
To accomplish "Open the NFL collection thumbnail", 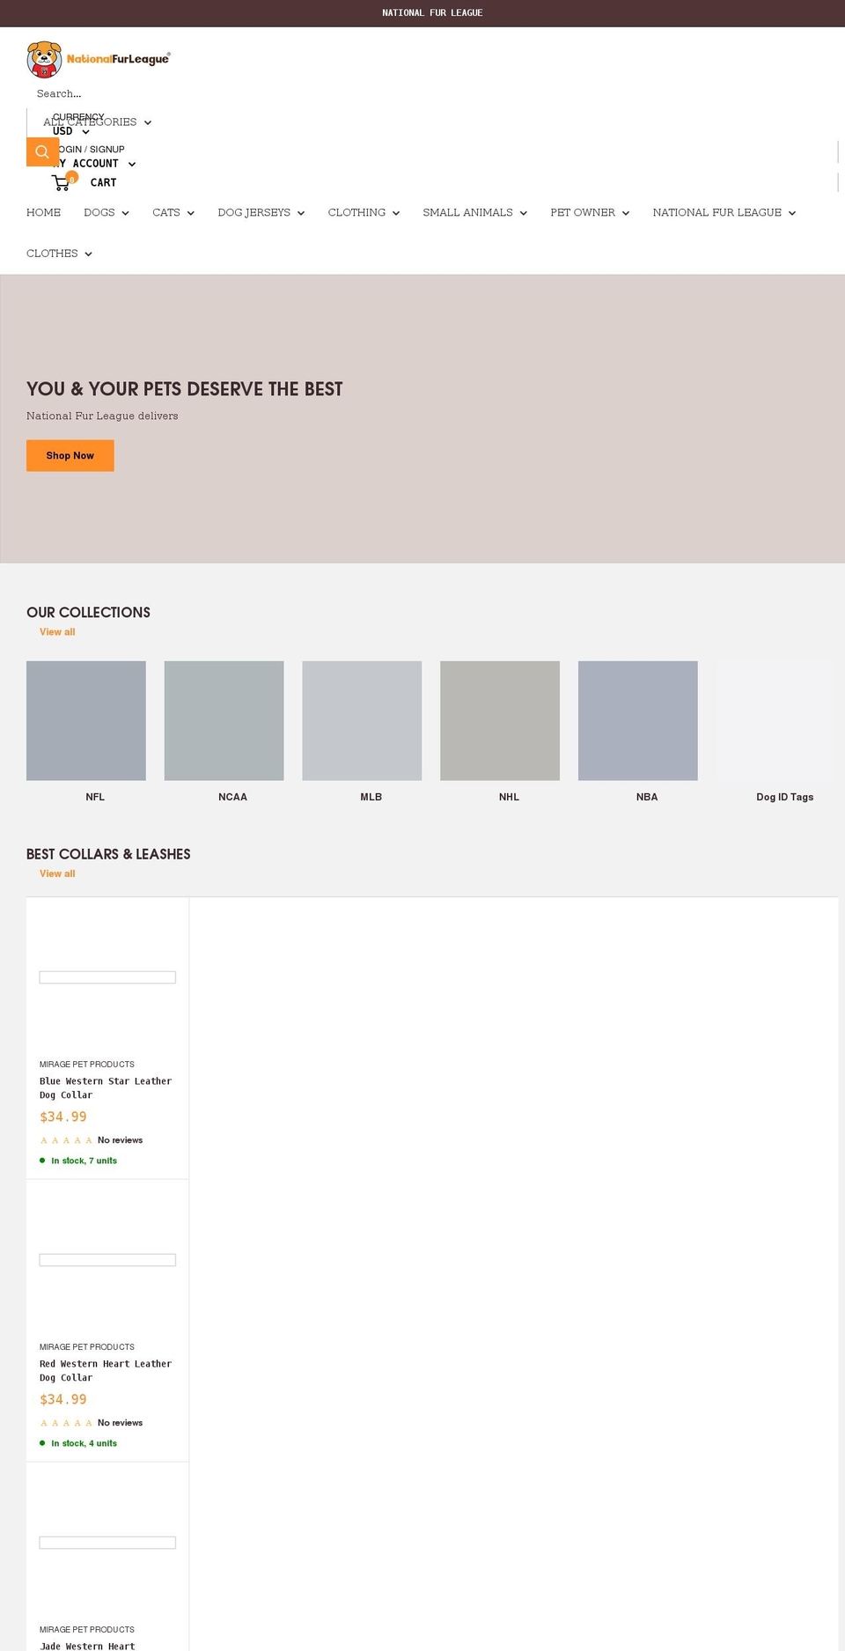I will pyautogui.click(x=86, y=720).
